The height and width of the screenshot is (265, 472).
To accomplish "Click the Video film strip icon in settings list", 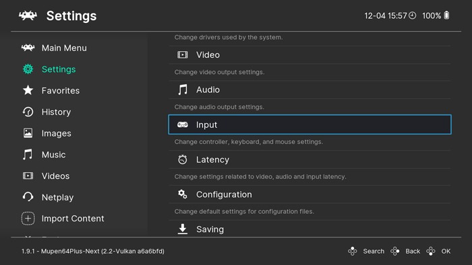I will 183,54.
